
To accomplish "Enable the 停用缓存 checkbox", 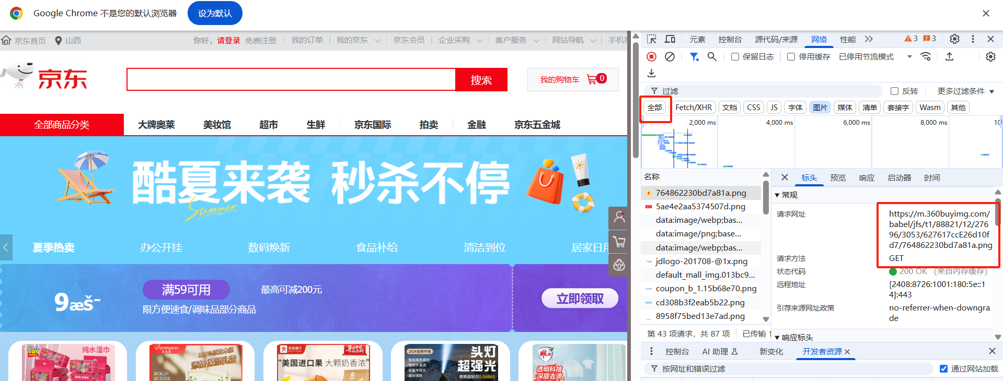I will (791, 56).
